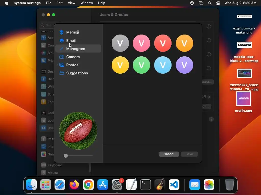Open the Help menu
Image resolution: width=261 pixels, height=195 pixels.
pyautogui.click(x=101, y=3)
